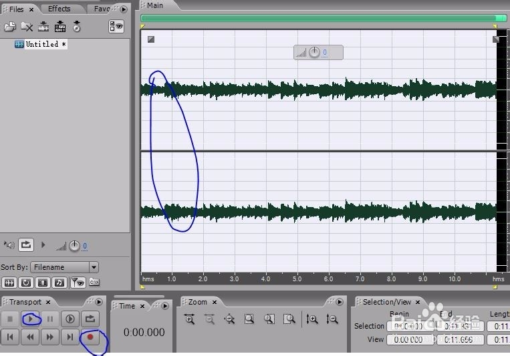Click Zoom Out Full Both Axes icon
Screen dimensions: 510x356
coord(229,319)
